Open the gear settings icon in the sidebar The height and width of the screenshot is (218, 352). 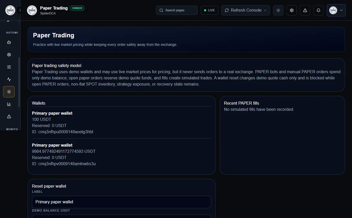coord(9,55)
